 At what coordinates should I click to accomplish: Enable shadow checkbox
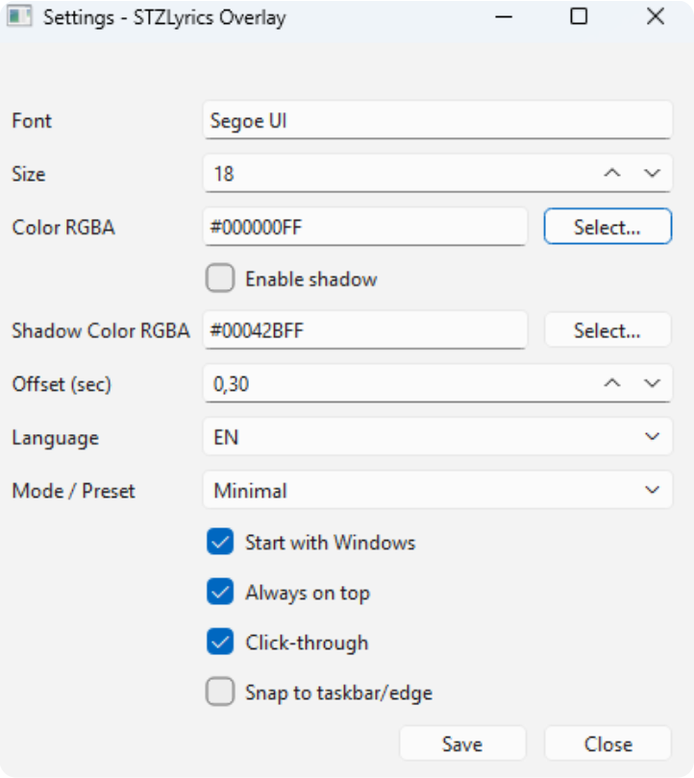click(220, 280)
